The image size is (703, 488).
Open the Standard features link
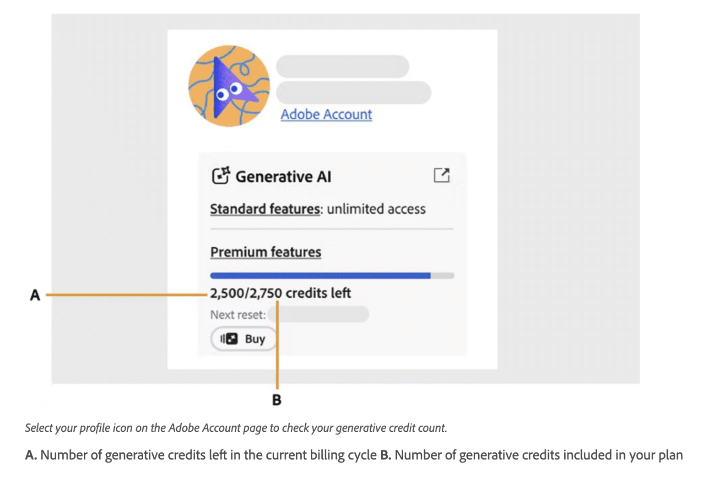(x=265, y=209)
